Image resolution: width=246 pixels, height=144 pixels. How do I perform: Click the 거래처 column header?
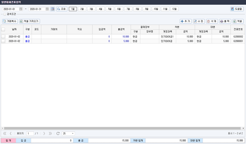(54, 29)
